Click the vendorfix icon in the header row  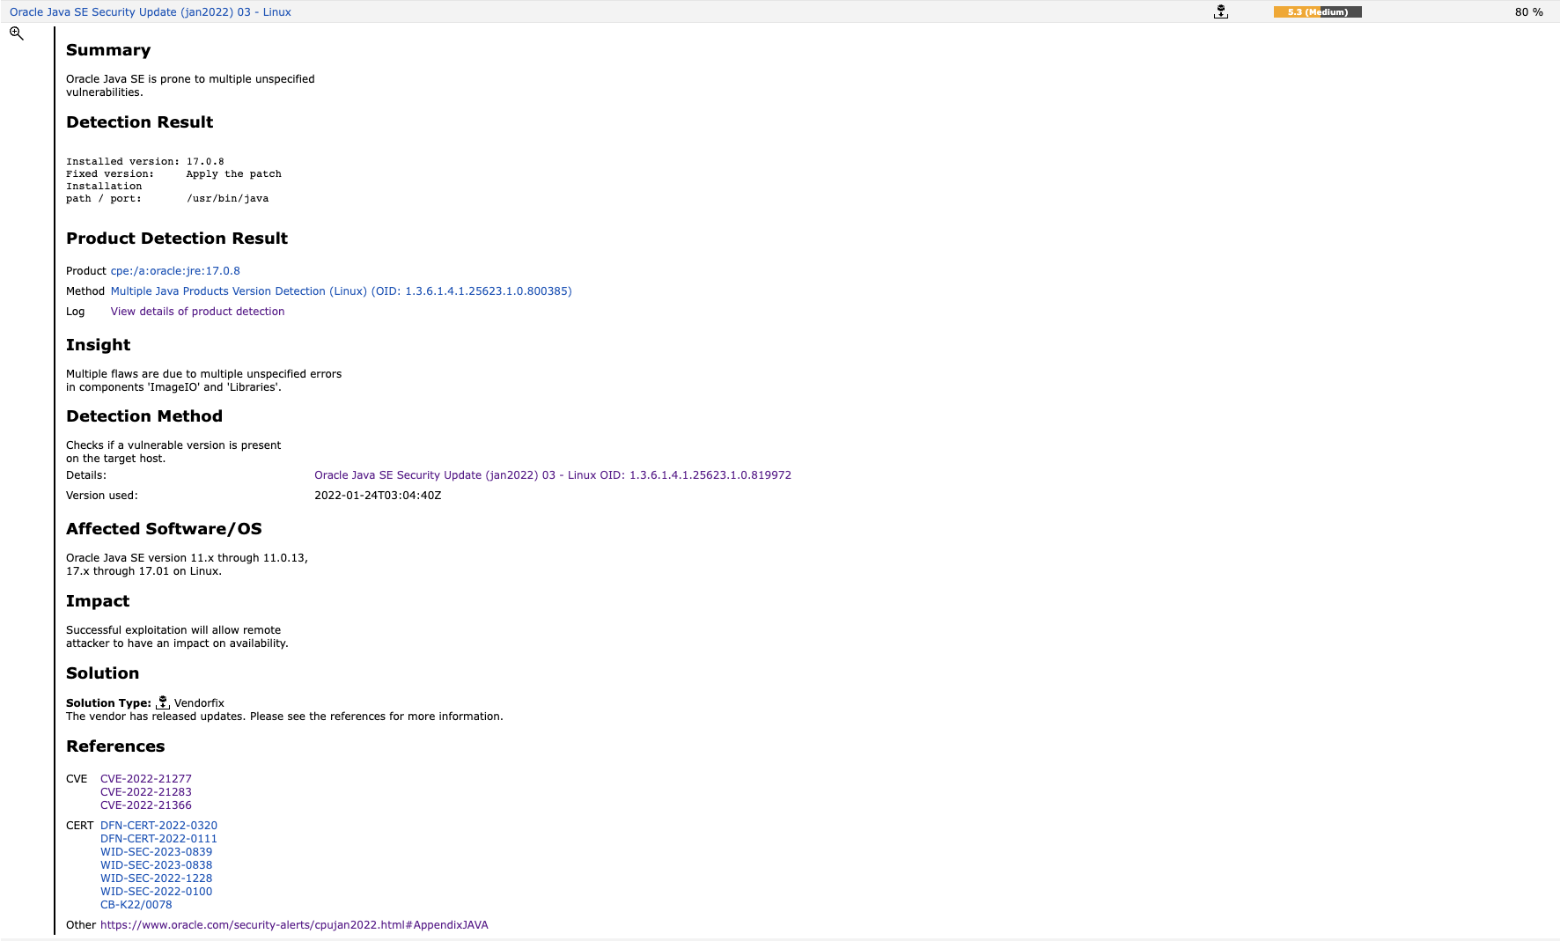point(1220,11)
